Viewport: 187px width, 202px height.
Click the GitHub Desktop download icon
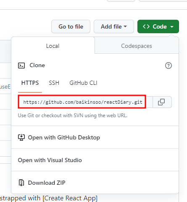point(21,137)
